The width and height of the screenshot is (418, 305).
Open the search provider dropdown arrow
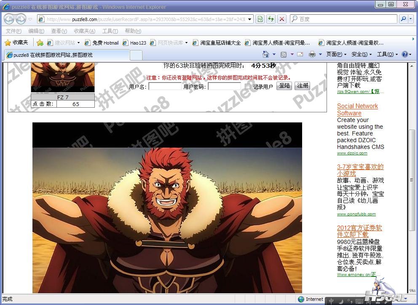(x=410, y=19)
